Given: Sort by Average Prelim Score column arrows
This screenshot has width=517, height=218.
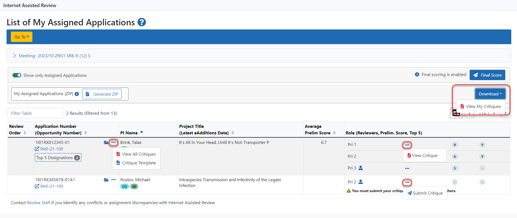Looking at the screenshot, I should 334,133.
